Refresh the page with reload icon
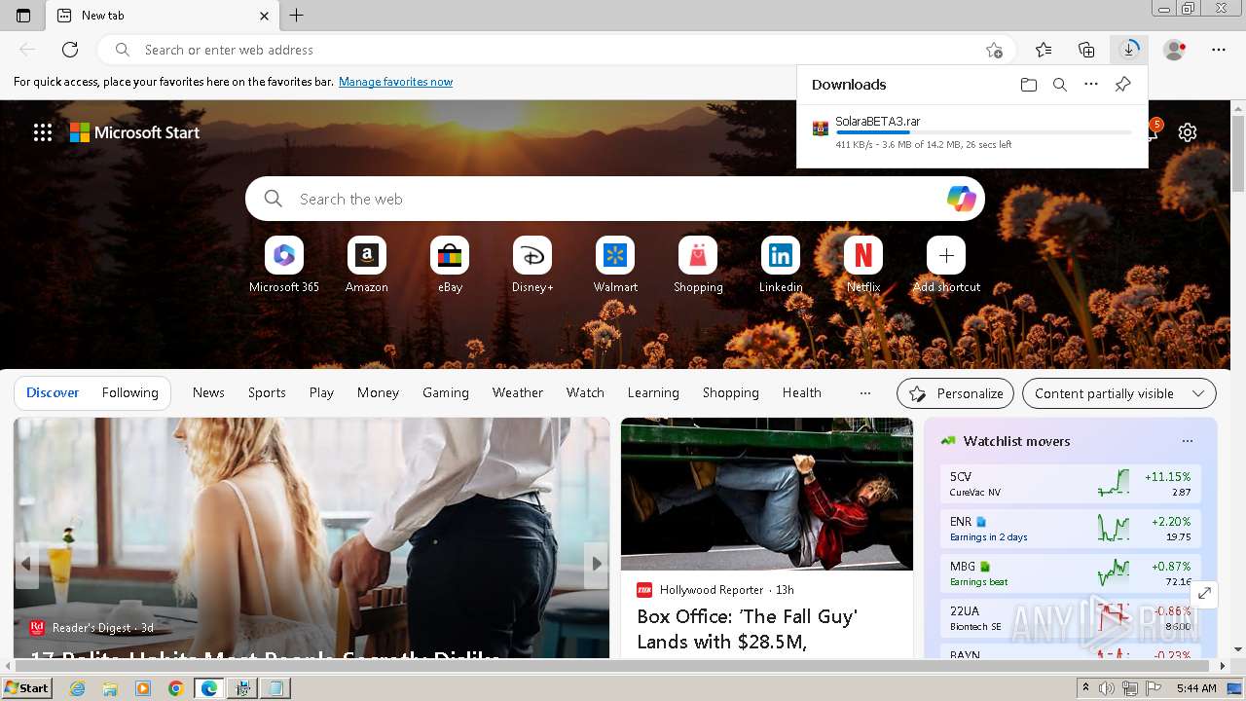The width and height of the screenshot is (1246, 701). click(x=70, y=50)
